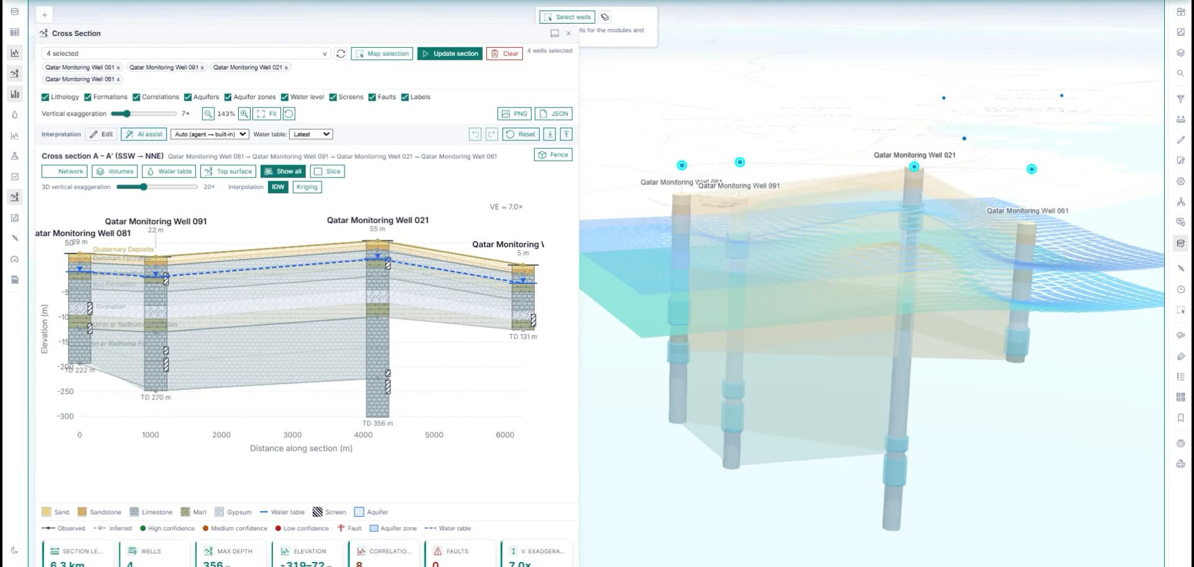The height and width of the screenshot is (567, 1194).
Task: Add a new panel with the plus icon
Action: tap(45, 15)
